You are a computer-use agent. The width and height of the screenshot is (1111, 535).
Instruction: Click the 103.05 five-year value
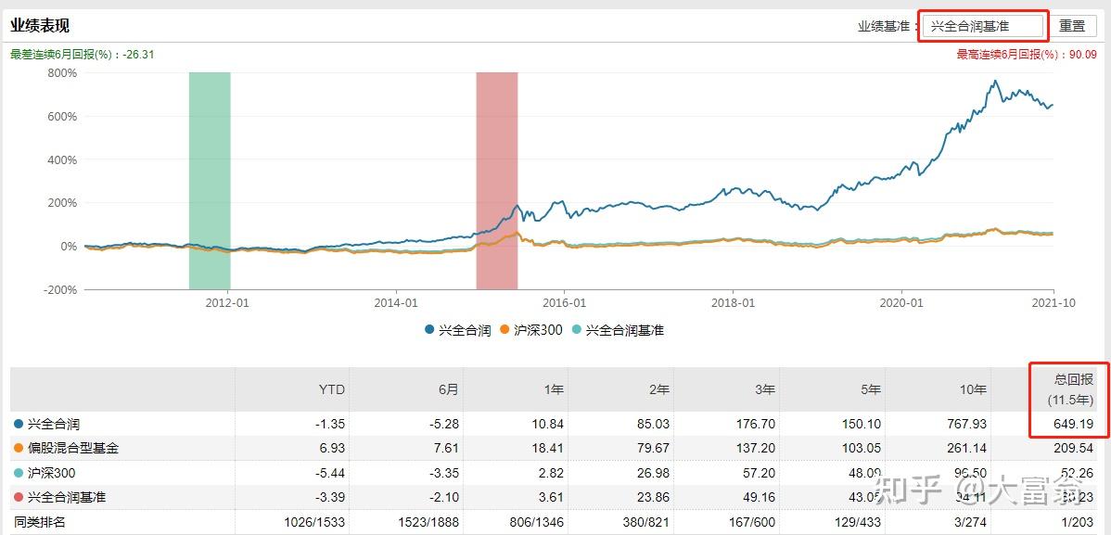tap(862, 449)
